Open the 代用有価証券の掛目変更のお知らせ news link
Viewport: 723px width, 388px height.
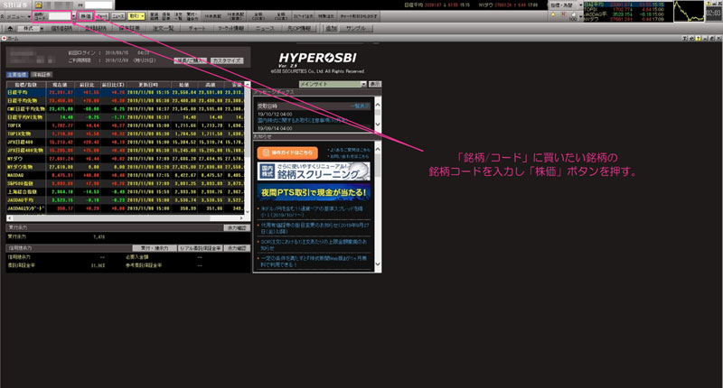[x=315, y=228]
